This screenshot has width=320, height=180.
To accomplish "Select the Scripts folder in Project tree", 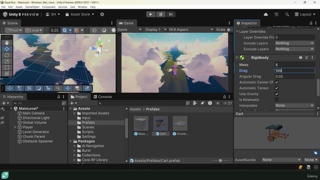I will point(87,132).
